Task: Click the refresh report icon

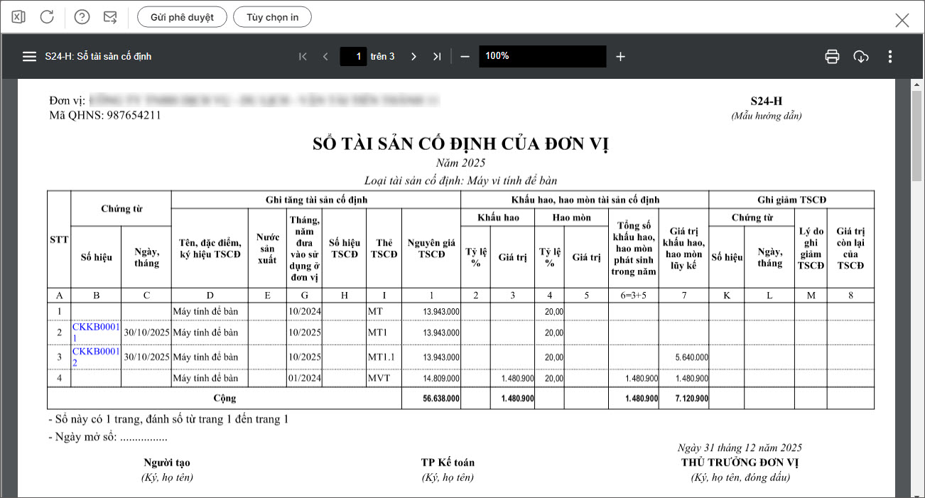Action: pos(47,17)
